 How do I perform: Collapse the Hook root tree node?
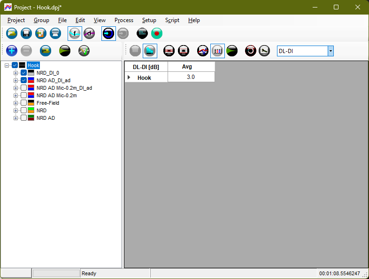point(7,65)
